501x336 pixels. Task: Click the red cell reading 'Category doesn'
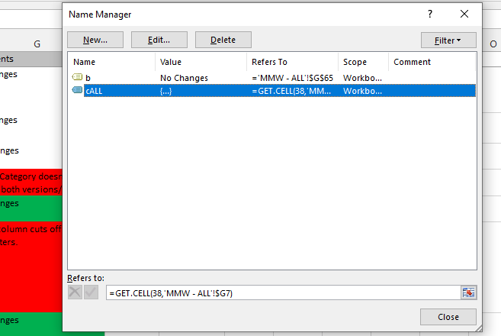click(31, 183)
